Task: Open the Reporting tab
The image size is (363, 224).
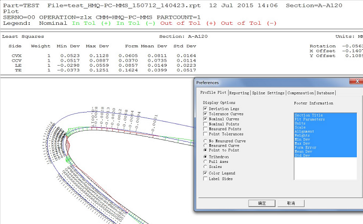Action: coord(239,93)
